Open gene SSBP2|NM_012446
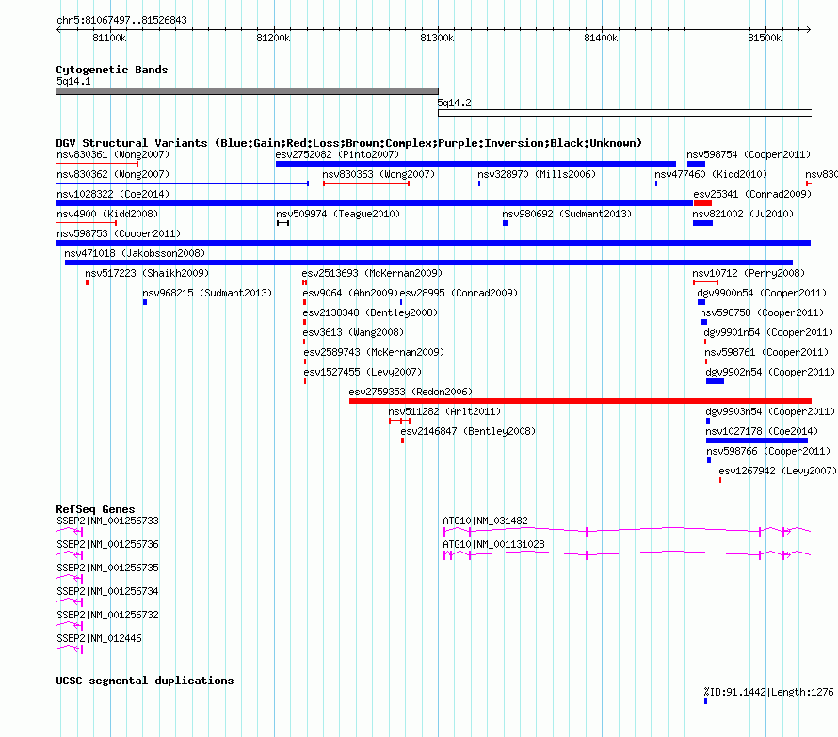The height and width of the screenshot is (737, 838). point(99,638)
